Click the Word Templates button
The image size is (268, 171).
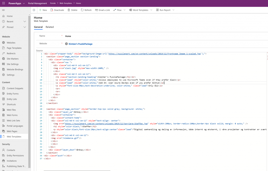click(x=139, y=10)
